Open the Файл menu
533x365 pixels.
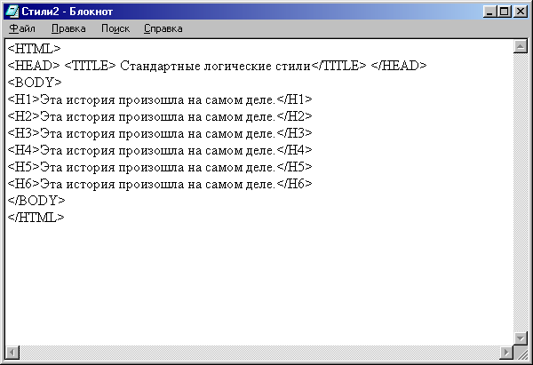pyautogui.click(x=22, y=28)
